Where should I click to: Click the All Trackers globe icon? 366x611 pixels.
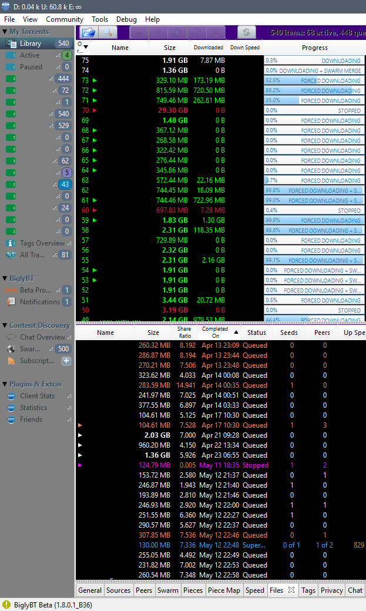coord(11,255)
